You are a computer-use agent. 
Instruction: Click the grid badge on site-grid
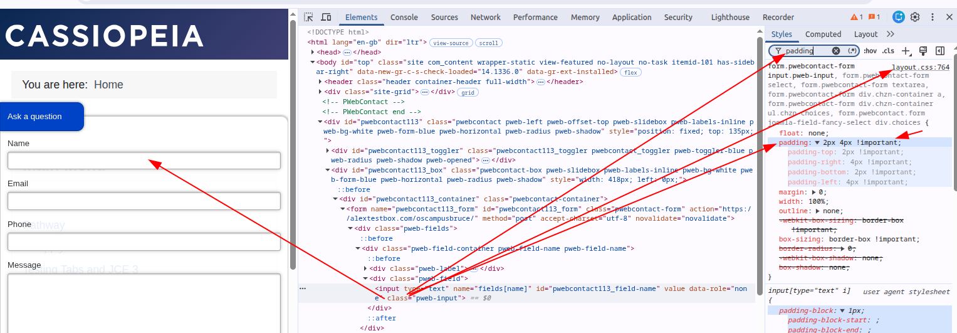tap(468, 92)
